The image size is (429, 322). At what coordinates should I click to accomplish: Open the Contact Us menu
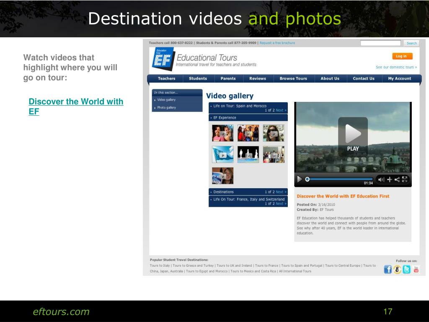pos(364,78)
